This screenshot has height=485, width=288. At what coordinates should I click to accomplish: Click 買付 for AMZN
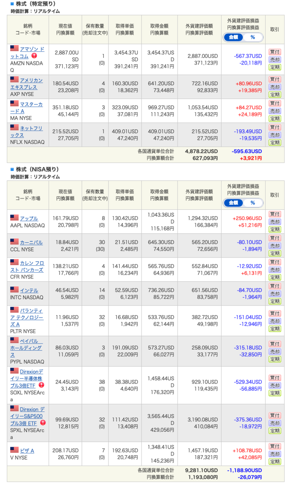click(x=275, y=52)
